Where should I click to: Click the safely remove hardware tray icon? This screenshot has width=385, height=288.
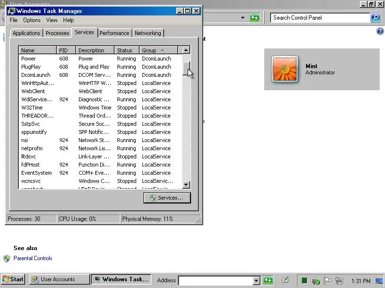(x=316, y=281)
